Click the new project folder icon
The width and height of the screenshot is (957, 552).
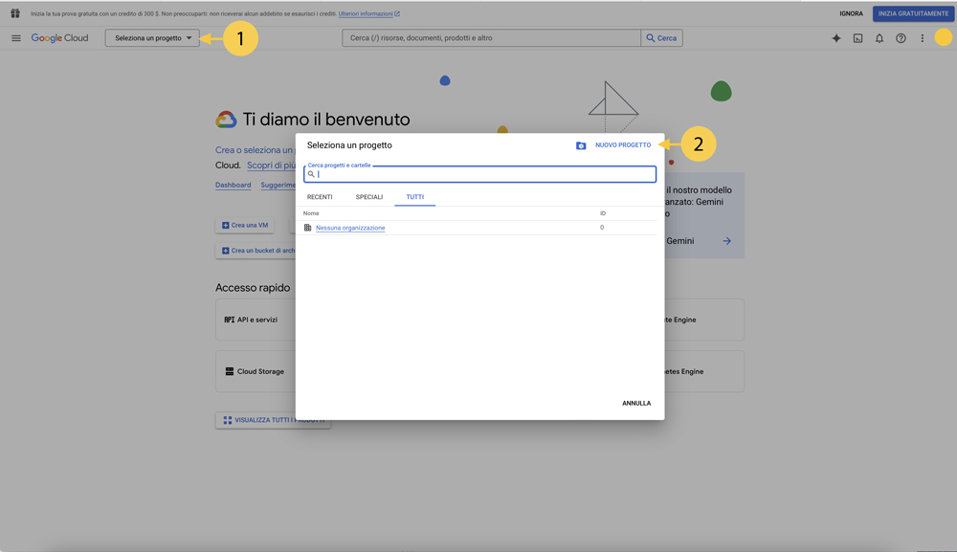[x=581, y=145]
